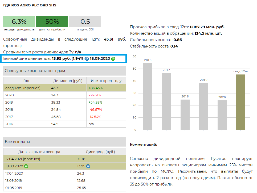Image resolution: width=257 pixels, height=193 pixels.
Task: Click the 0.5 DSI index tile
Action: tap(85, 21)
